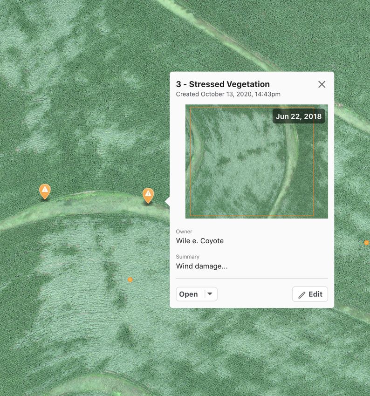370x396 pixels.
Task: Close the Stressed Vegetation popup
Action: tap(322, 84)
